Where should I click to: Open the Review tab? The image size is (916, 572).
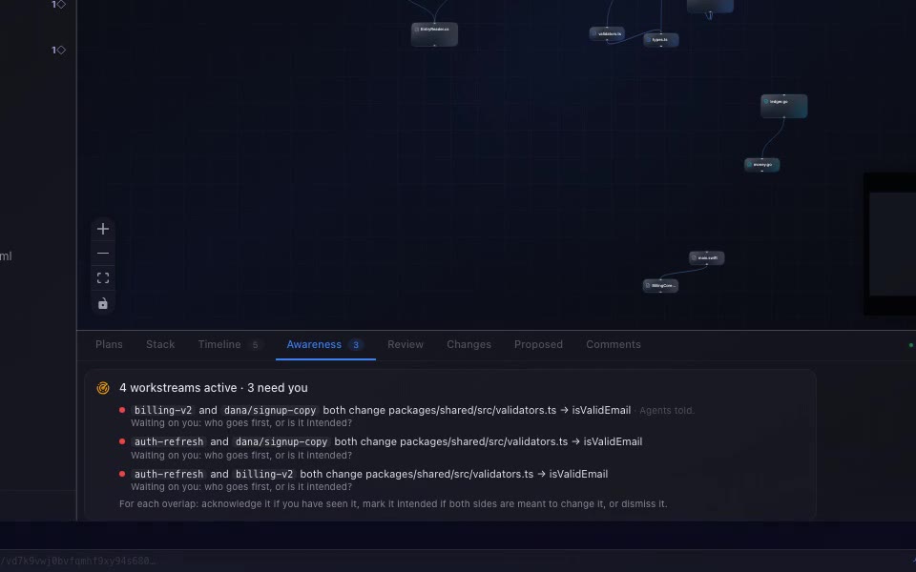406,344
